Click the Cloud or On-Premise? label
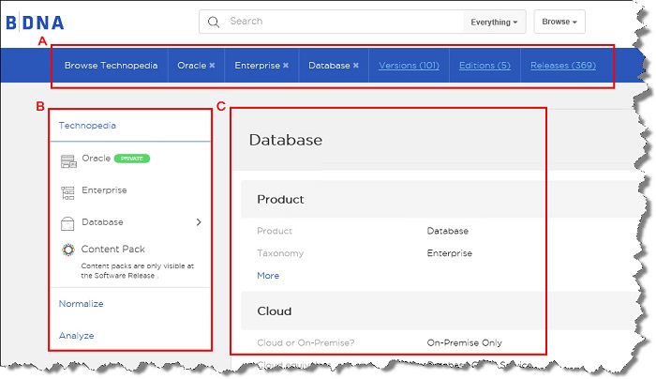Image resolution: width=656 pixels, height=379 pixels. pos(306,343)
